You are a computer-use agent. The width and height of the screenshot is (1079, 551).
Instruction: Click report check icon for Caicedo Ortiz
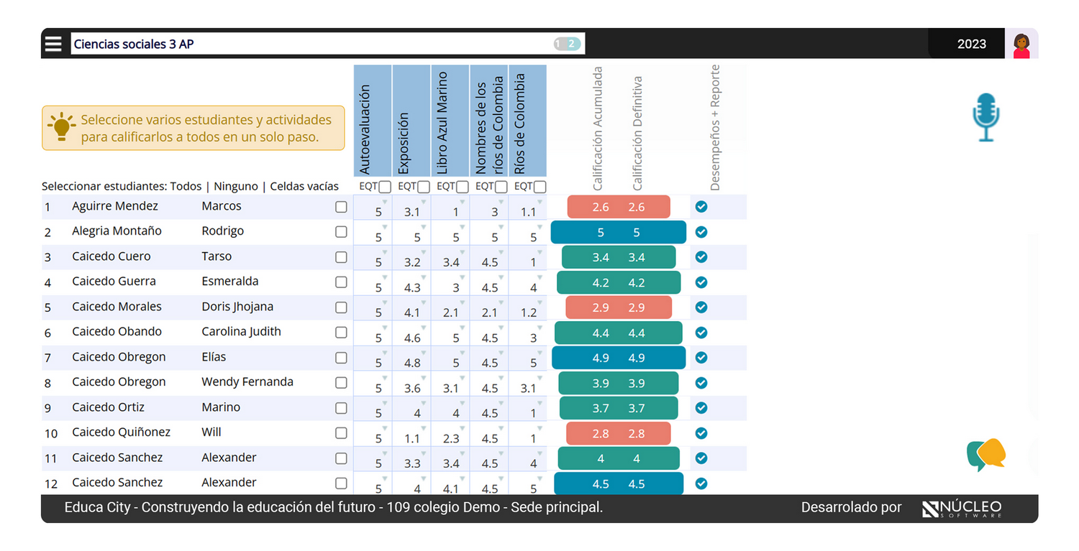[x=701, y=408]
